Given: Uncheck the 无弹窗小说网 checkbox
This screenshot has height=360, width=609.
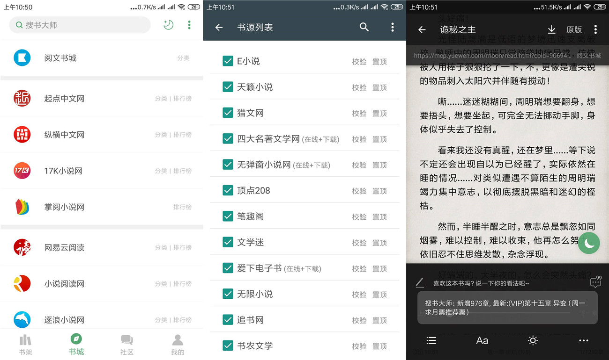Looking at the screenshot, I should 228,165.
